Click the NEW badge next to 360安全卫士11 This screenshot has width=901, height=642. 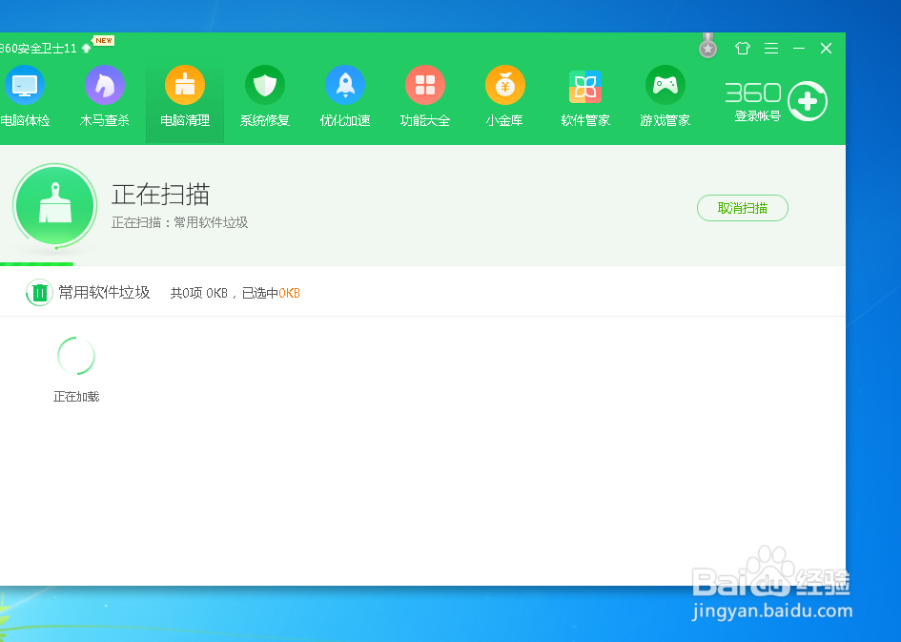[x=101, y=42]
